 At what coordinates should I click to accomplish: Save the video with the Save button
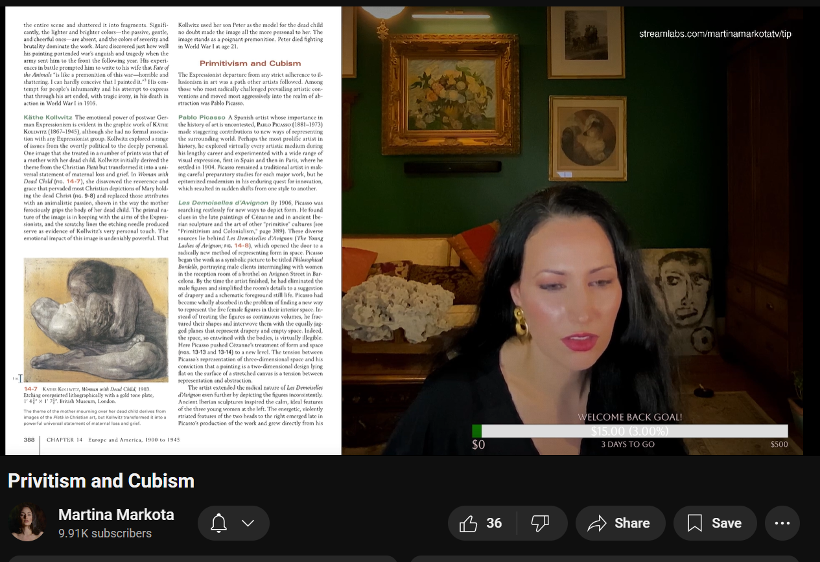point(715,523)
